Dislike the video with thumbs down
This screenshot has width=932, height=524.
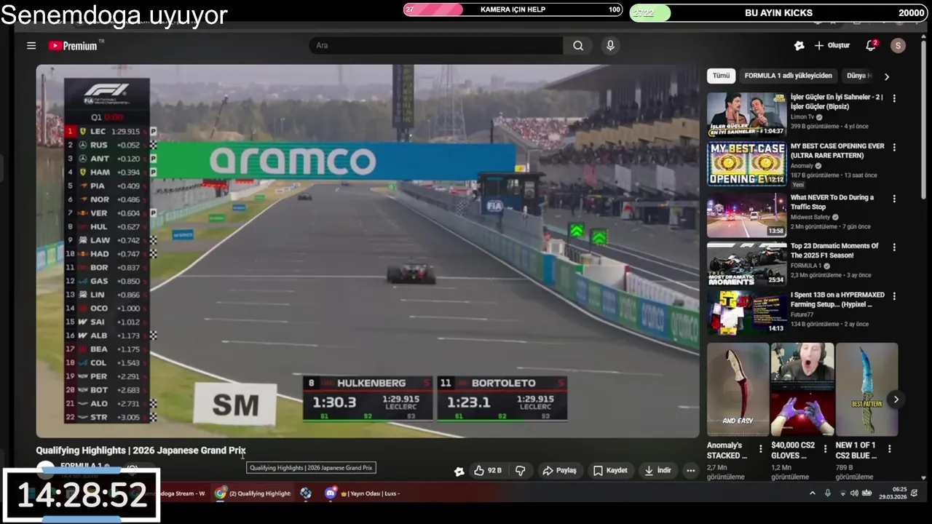(521, 471)
